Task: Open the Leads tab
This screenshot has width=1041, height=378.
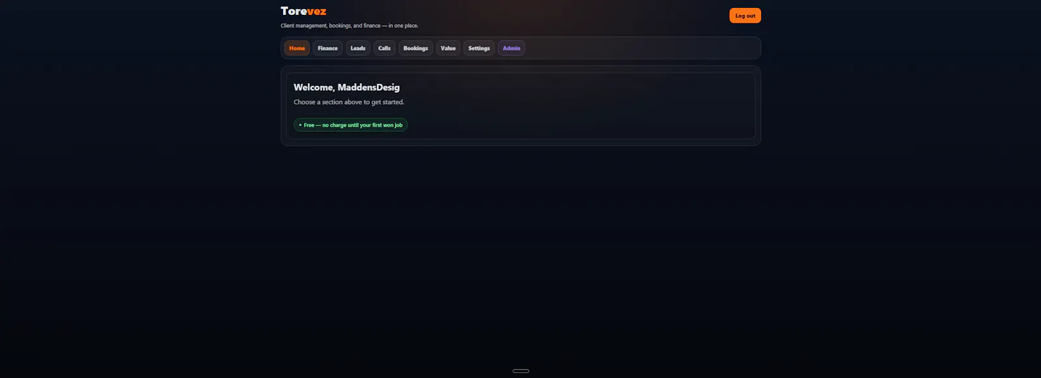Action: click(358, 48)
